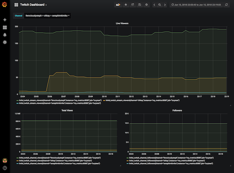Viewport: 234px width, 173px height.
Task: Toggle ferociouslysteph series in Followers legend
Action: click(171, 158)
